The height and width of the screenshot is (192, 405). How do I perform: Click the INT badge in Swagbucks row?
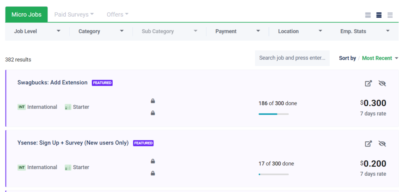(x=22, y=107)
